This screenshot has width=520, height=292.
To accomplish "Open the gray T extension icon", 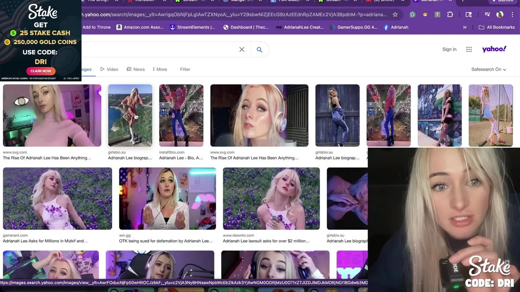I will tap(438, 15).
